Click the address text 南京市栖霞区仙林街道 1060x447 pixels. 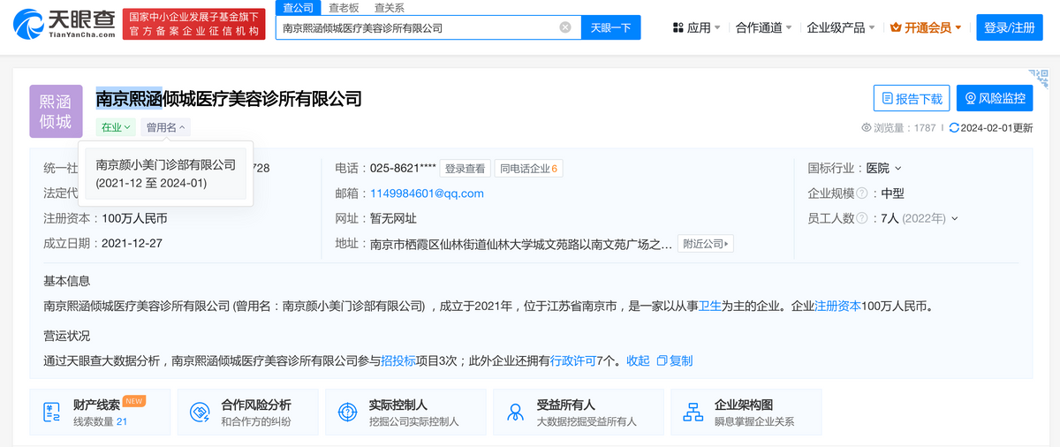428,244
